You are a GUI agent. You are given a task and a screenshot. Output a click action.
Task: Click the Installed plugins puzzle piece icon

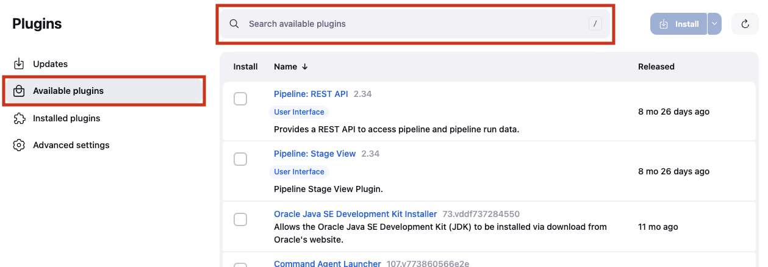(19, 118)
